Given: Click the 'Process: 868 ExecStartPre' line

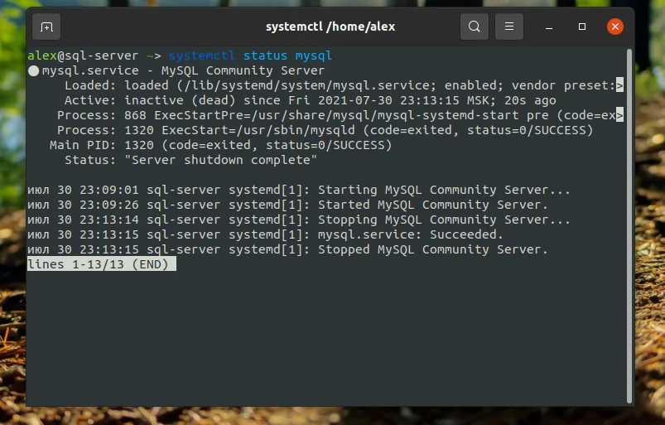Looking at the screenshot, I should coord(340,115).
